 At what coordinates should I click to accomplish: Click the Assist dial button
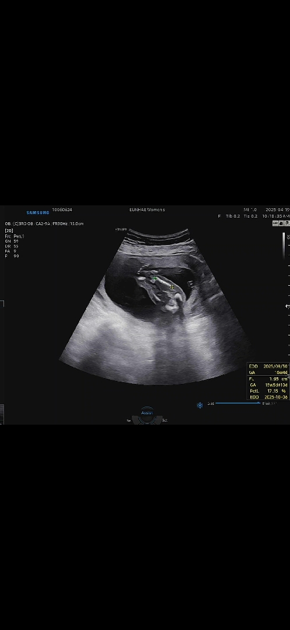point(147,413)
